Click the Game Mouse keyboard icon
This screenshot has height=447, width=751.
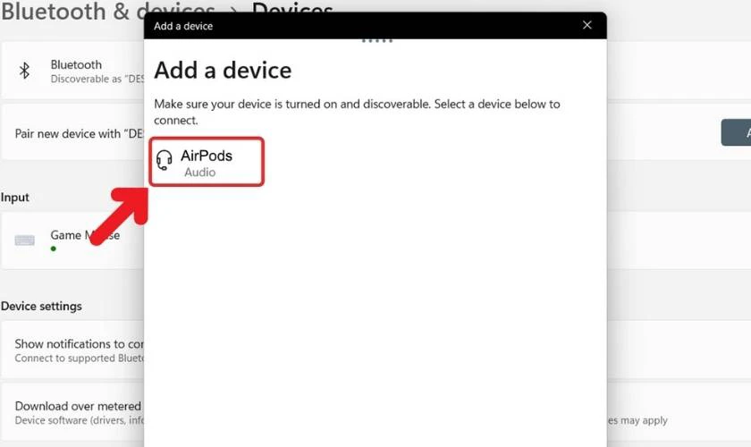tap(25, 240)
